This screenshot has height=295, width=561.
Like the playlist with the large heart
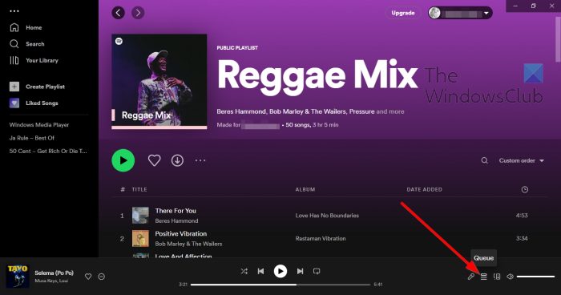(x=154, y=160)
